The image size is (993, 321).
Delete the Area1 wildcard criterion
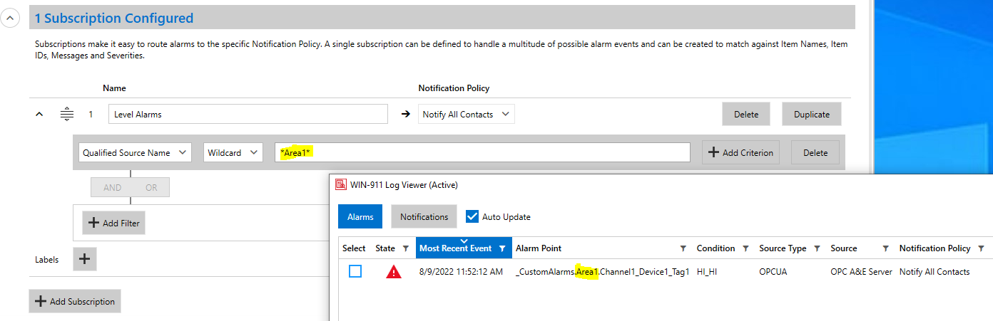[x=815, y=152]
